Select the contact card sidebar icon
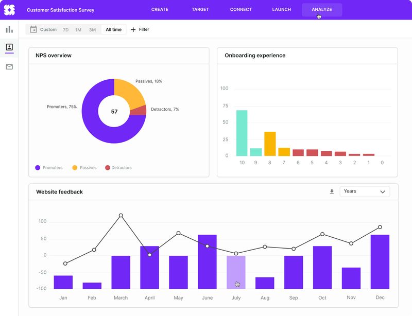 (9, 47)
